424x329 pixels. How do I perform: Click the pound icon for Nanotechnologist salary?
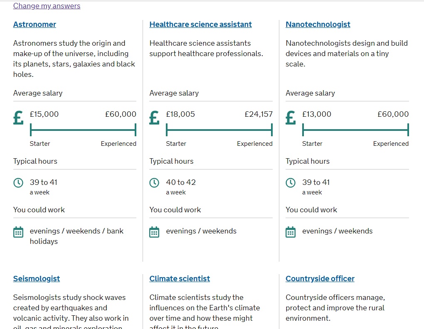291,118
